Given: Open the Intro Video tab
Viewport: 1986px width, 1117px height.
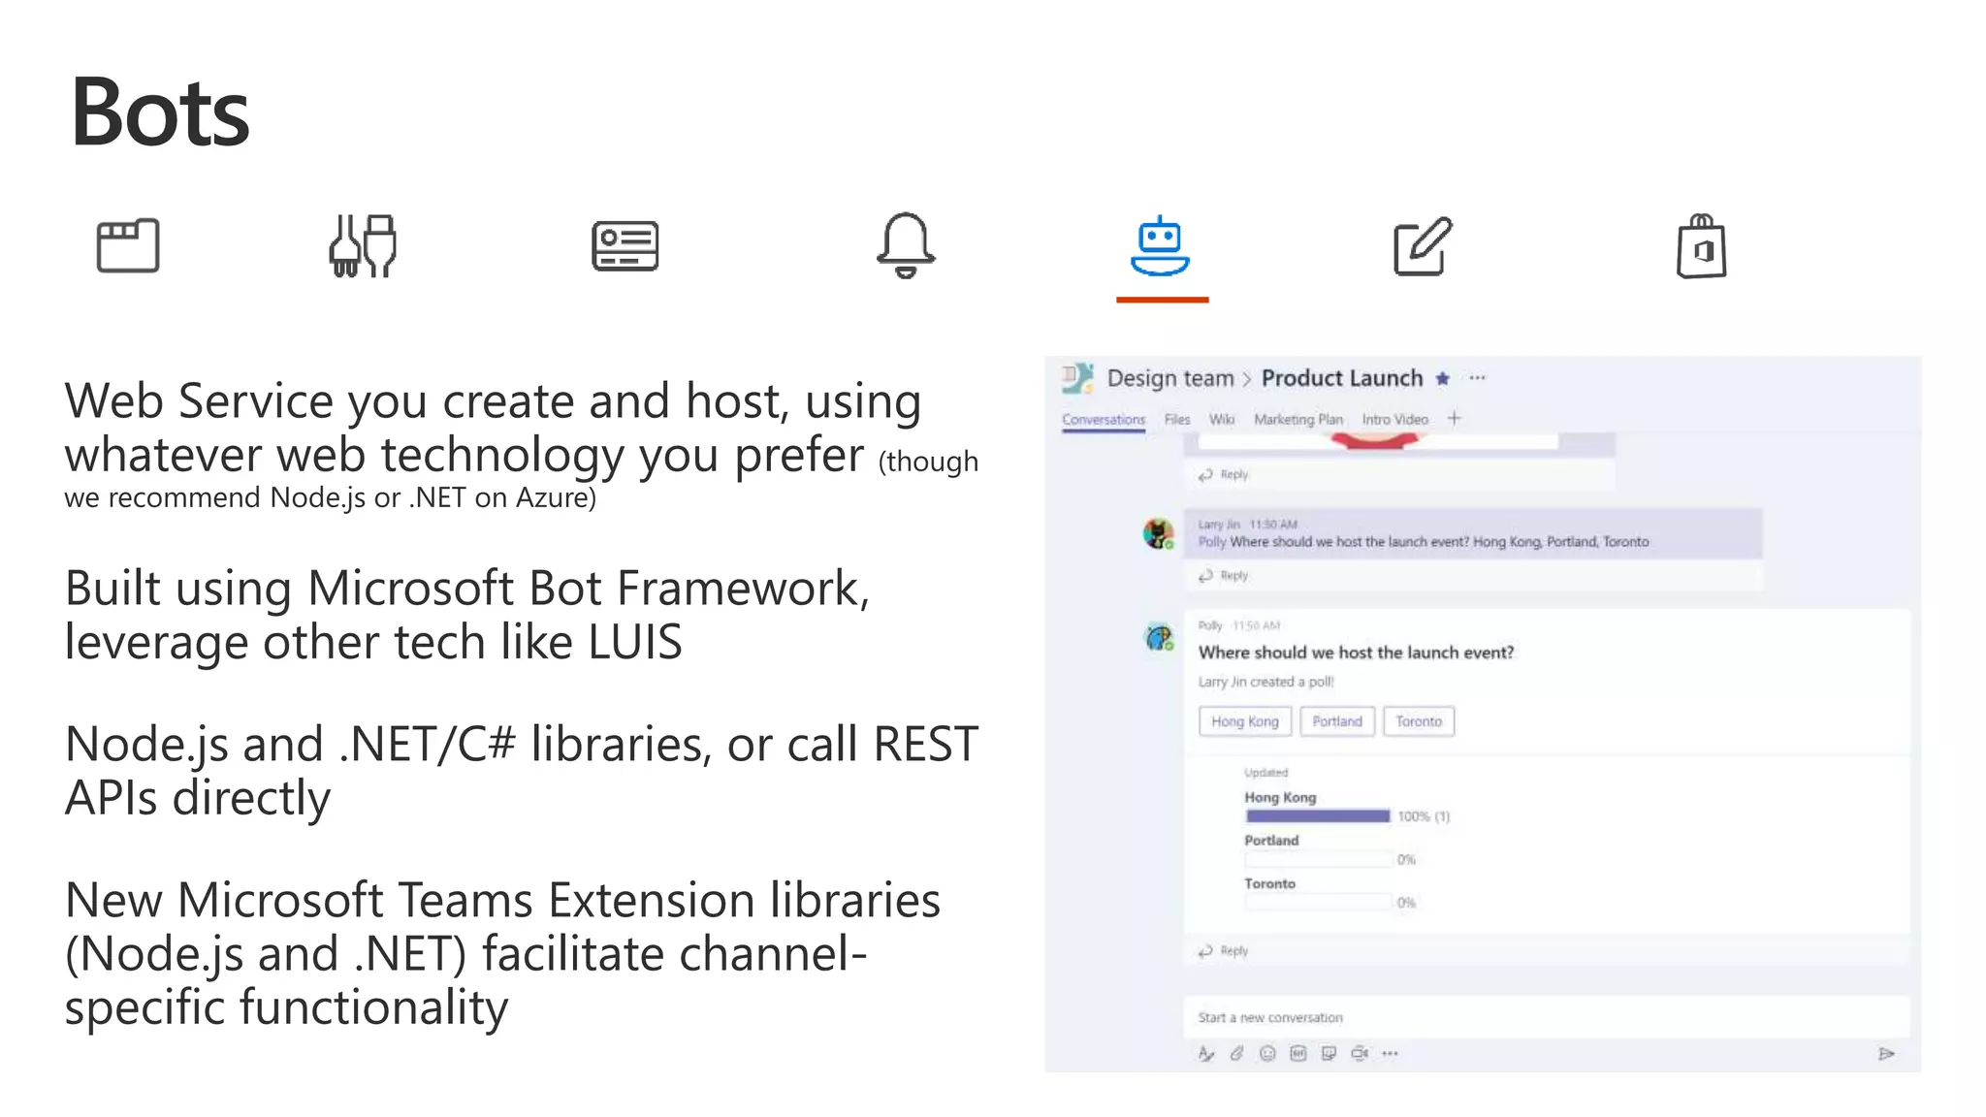Looking at the screenshot, I should 1394,419.
